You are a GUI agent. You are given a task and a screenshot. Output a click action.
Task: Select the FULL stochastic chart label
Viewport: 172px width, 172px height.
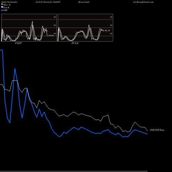click(x=75, y=43)
